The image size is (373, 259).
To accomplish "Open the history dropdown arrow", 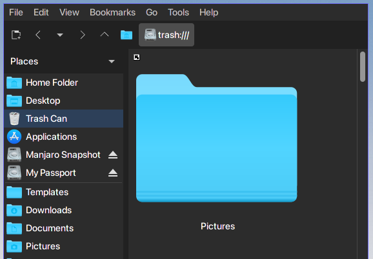I will pyautogui.click(x=60, y=35).
